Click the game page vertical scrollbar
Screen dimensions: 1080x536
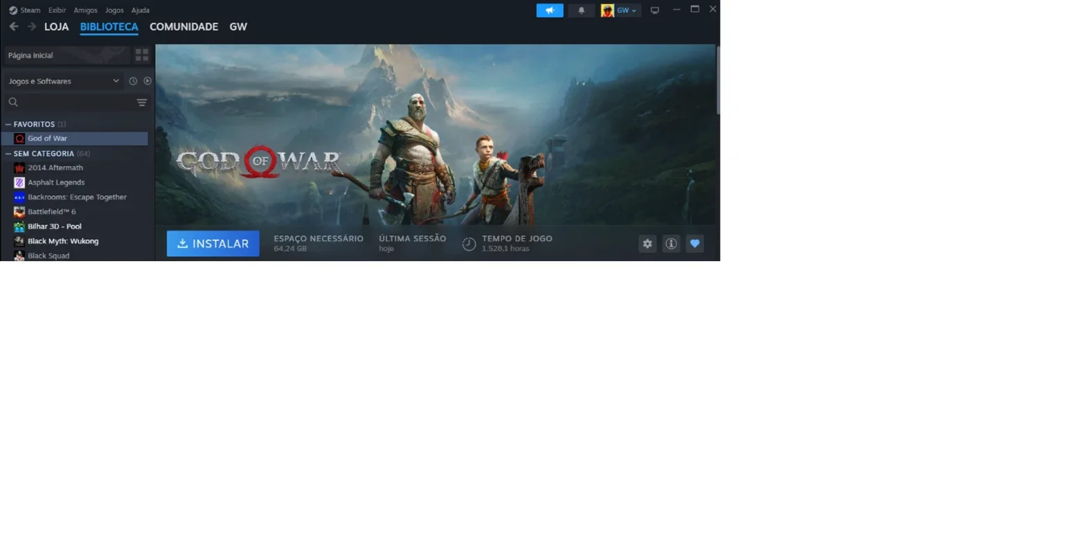coord(718,80)
